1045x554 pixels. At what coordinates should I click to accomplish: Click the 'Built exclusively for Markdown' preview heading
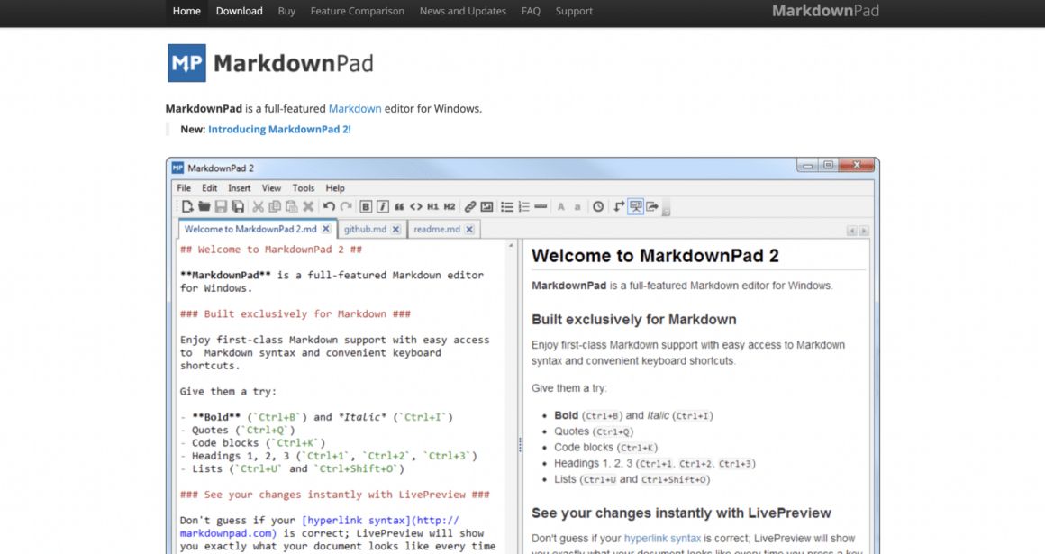click(634, 319)
